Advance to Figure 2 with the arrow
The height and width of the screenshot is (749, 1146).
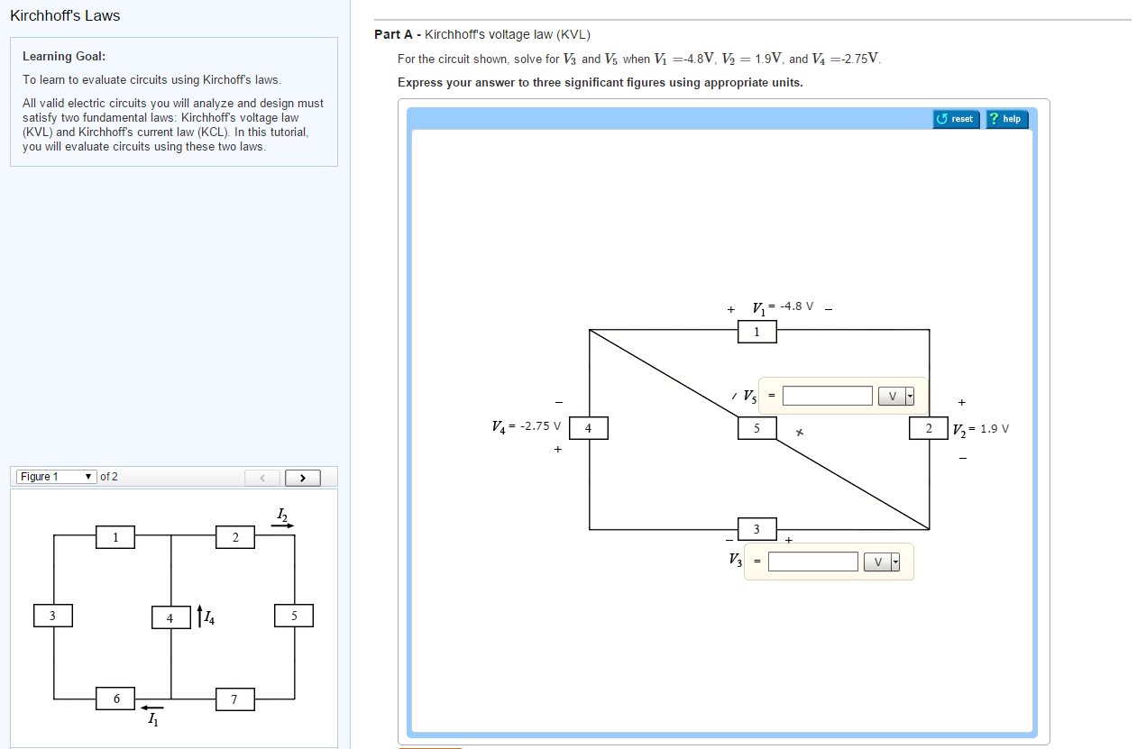pyautogui.click(x=303, y=477)
